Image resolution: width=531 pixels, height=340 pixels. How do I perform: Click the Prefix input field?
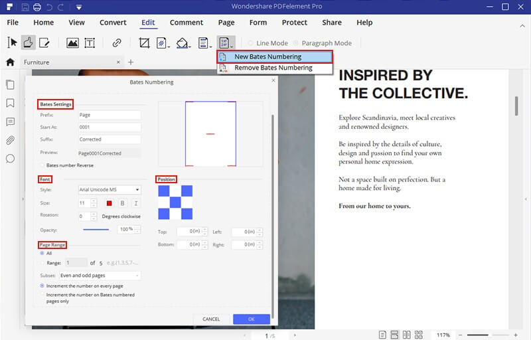[x=109, y=115]
